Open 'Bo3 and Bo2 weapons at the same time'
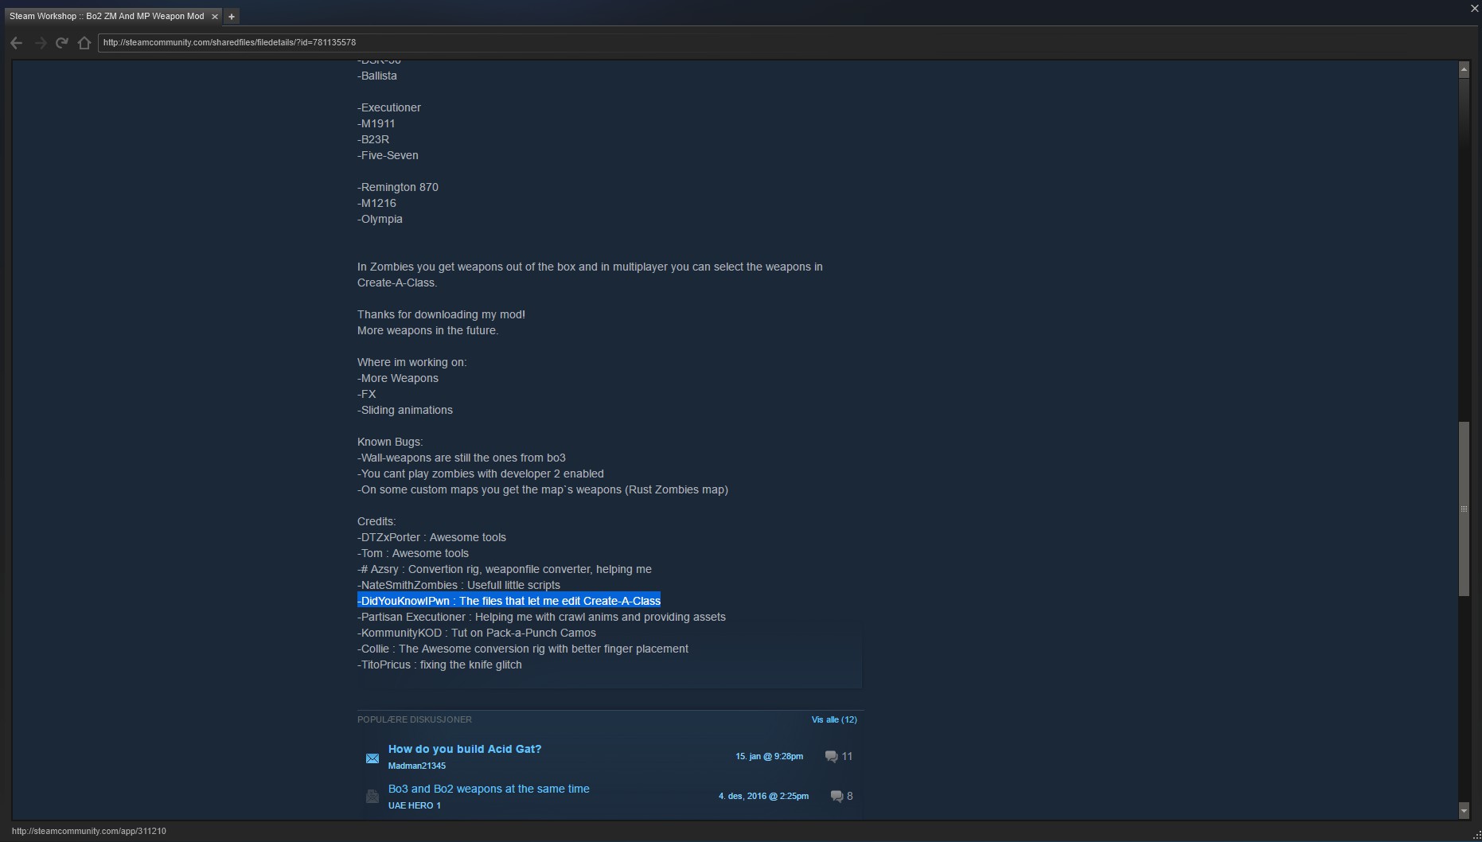Viewport: 1482px width, 842px height. 489,789
